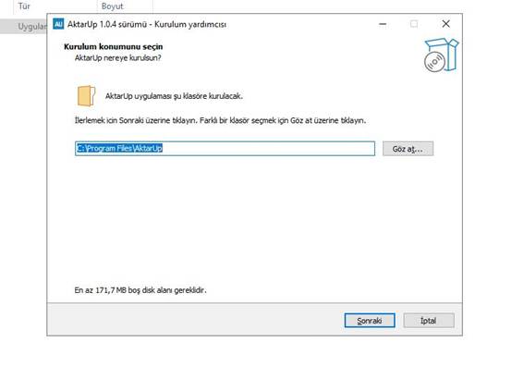Minimize the Kurulum yardımcısı window
The height and width of the screenshot is (391, 524).
pos(383,24)
